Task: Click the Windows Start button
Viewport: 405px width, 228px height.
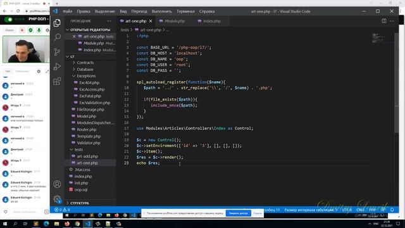Action: [x=4, y=224]
